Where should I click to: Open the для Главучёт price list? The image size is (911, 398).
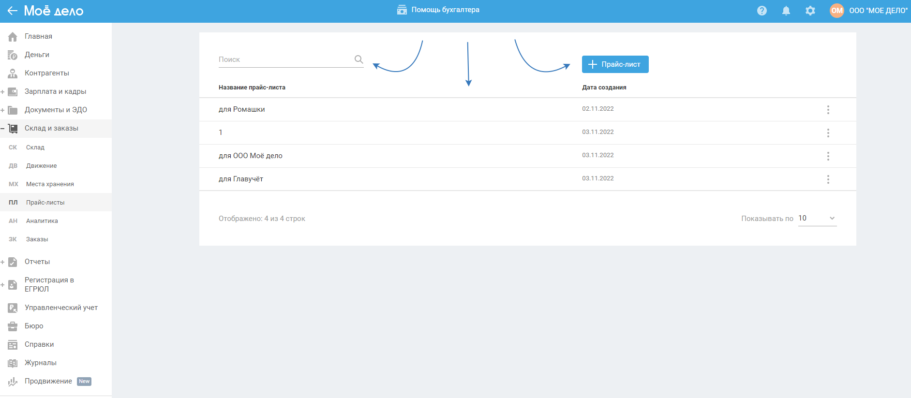[241, 179]
